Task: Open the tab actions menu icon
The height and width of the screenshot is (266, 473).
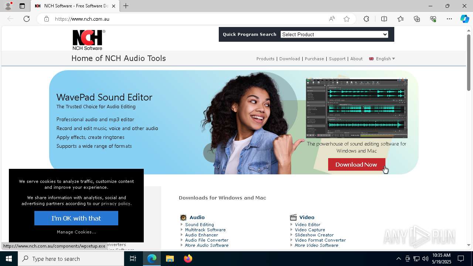Action: (x=22, y=6)
